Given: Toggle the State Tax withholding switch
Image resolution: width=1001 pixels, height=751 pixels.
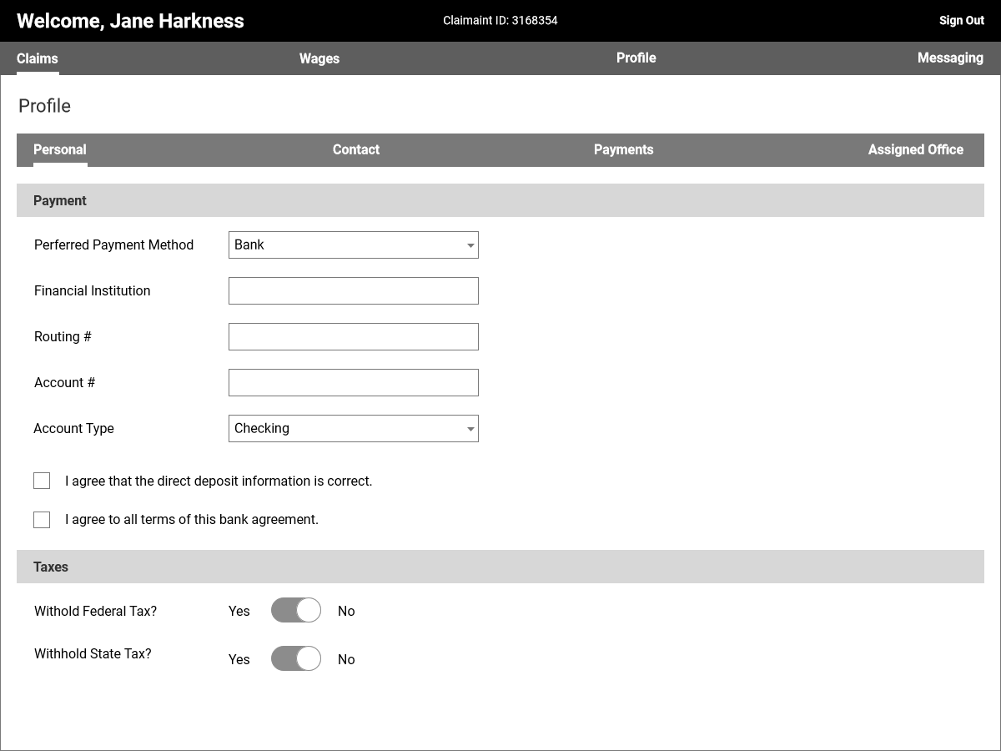Looking at the screenshot, I should click(x=296, y=659).
